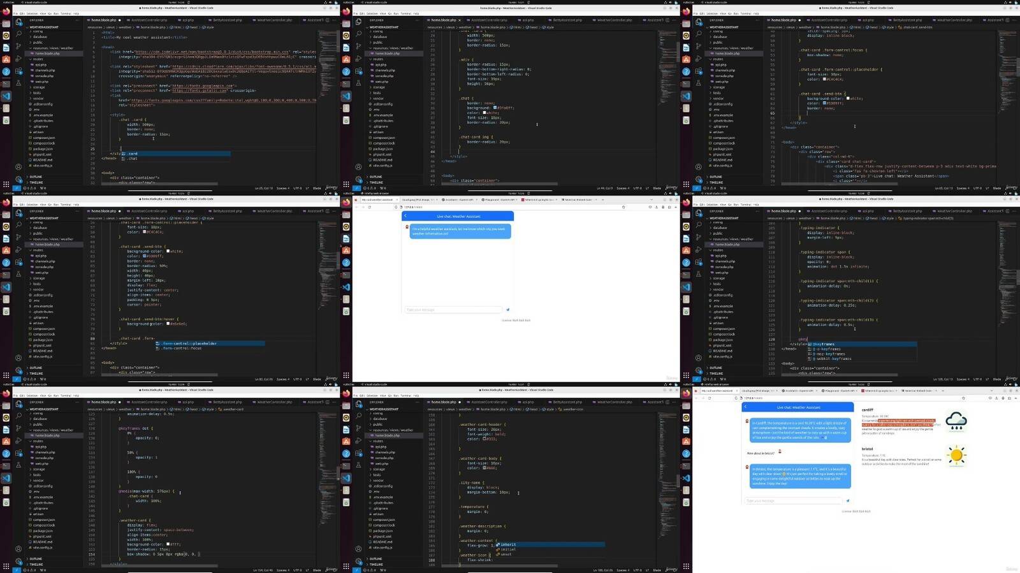This screenshot has width=1020, height=573.
Task: Open Explorer more actions in window suggesting .card
Action: pos(78,20)
